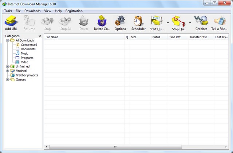Click the Stop Queue icon

click(179, 21)
